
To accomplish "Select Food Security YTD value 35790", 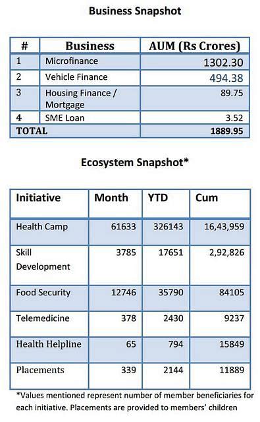I will [x=171, y=293].
